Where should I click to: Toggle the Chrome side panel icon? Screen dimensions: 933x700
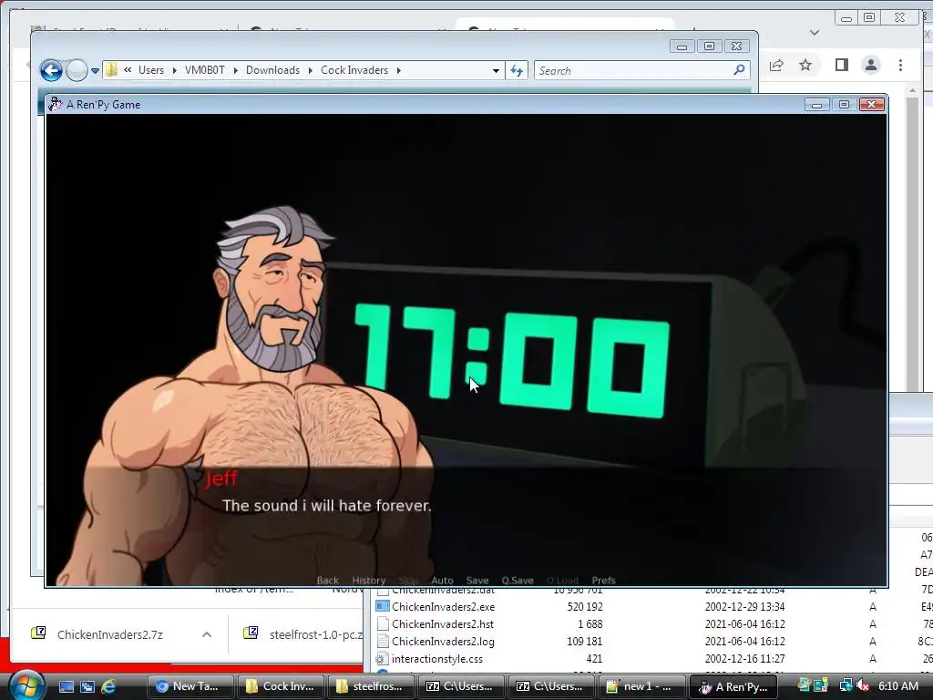841,65
